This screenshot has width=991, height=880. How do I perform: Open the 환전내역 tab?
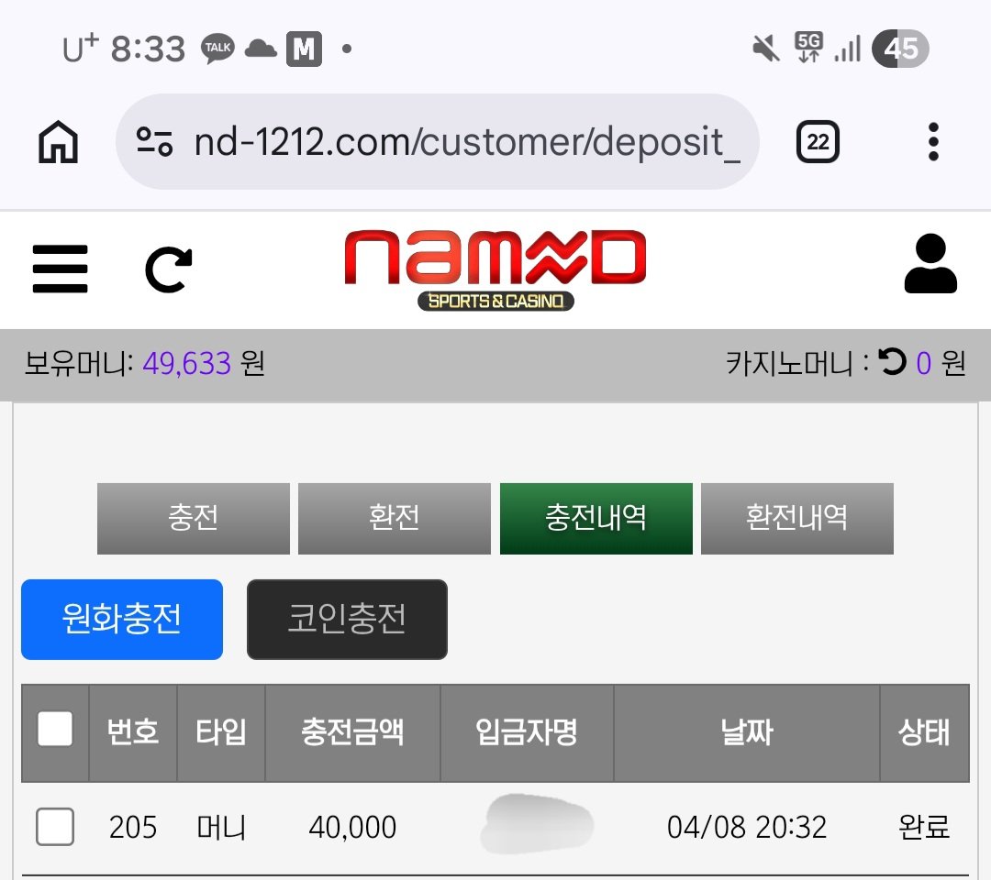click(797, 518)
